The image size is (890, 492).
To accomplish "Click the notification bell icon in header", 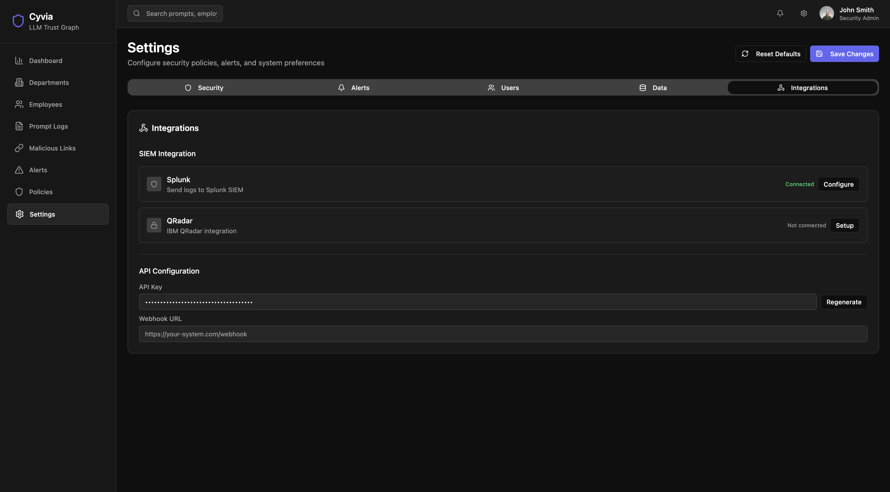I will pyautogui.click(x=780, y=14).
